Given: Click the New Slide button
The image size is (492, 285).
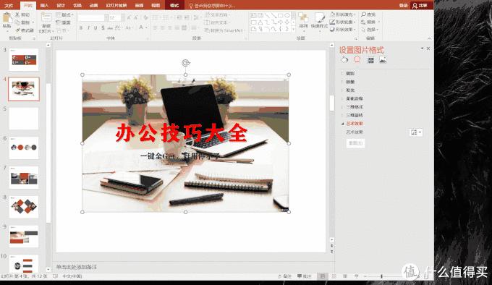Looking at the screenshot, I should coord(46,22).
